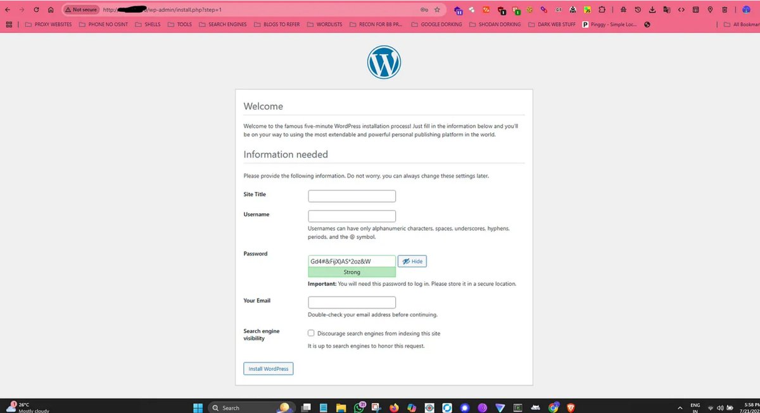Check Discourage search engines from indexing

tap(311, 333)
